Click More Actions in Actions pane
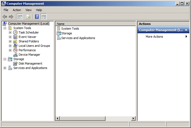Image resolution: width=191 pixels, height=128 pixels. [x=154, y=37]
